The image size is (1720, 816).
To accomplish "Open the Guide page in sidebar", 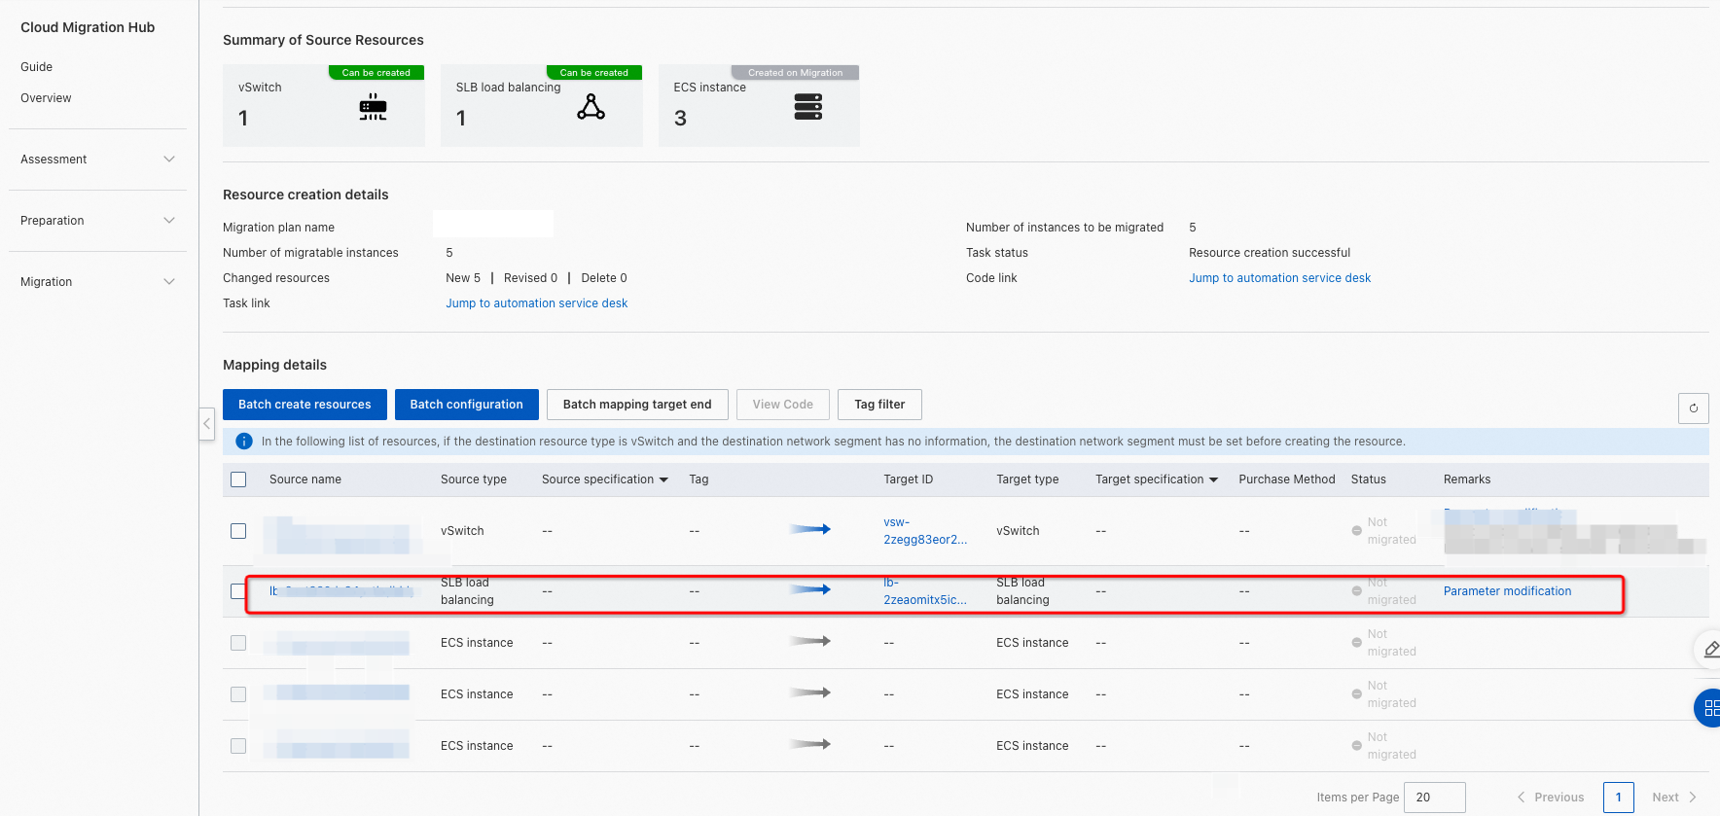I will (x=37, y=67).
